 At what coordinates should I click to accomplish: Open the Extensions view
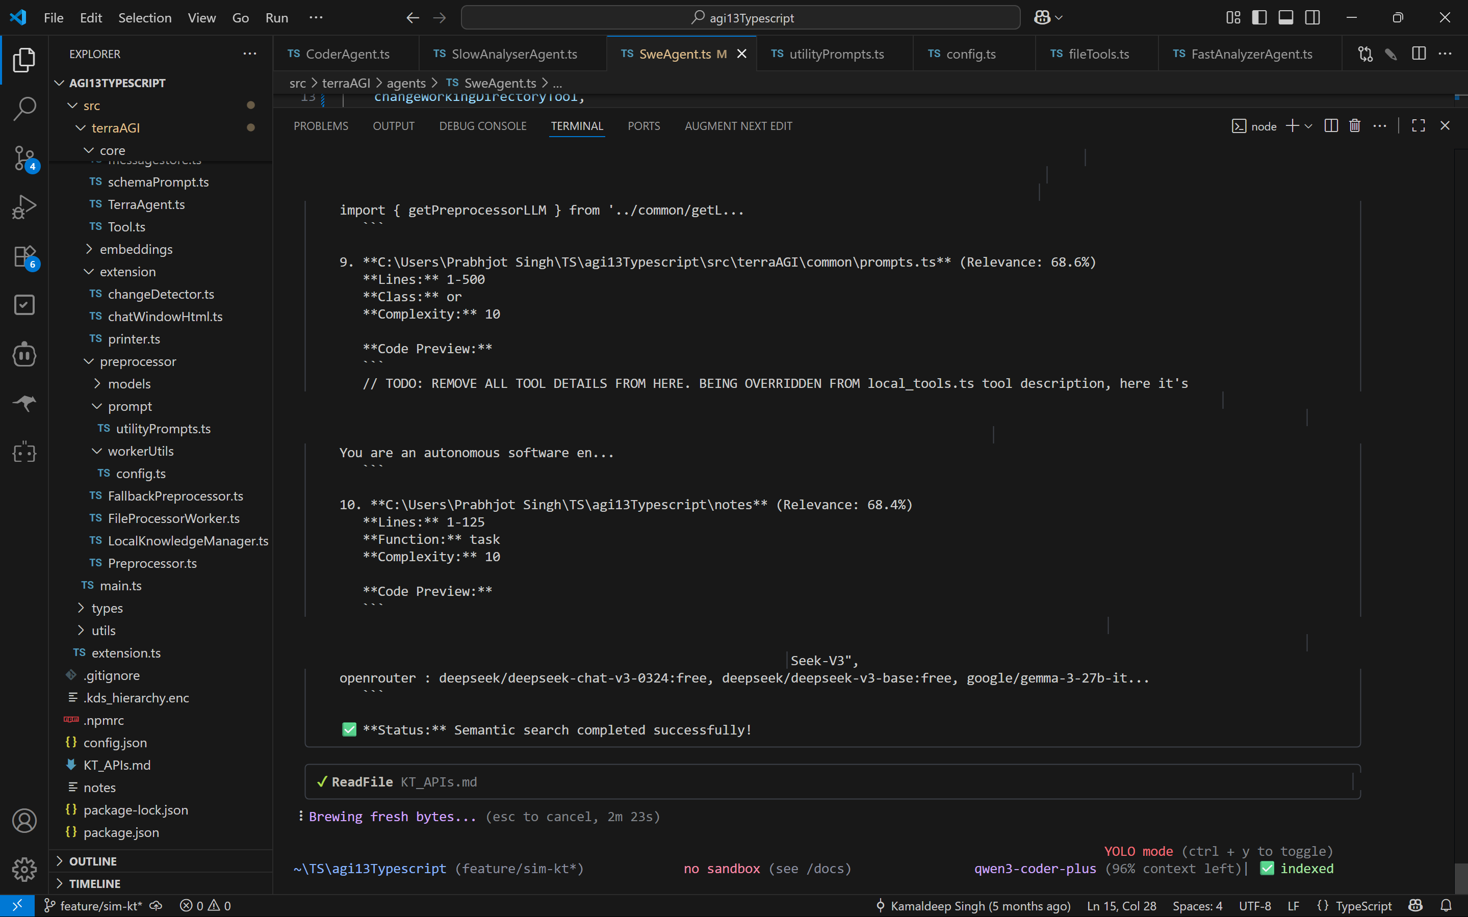pyautogui.click(x=24, y=256)
